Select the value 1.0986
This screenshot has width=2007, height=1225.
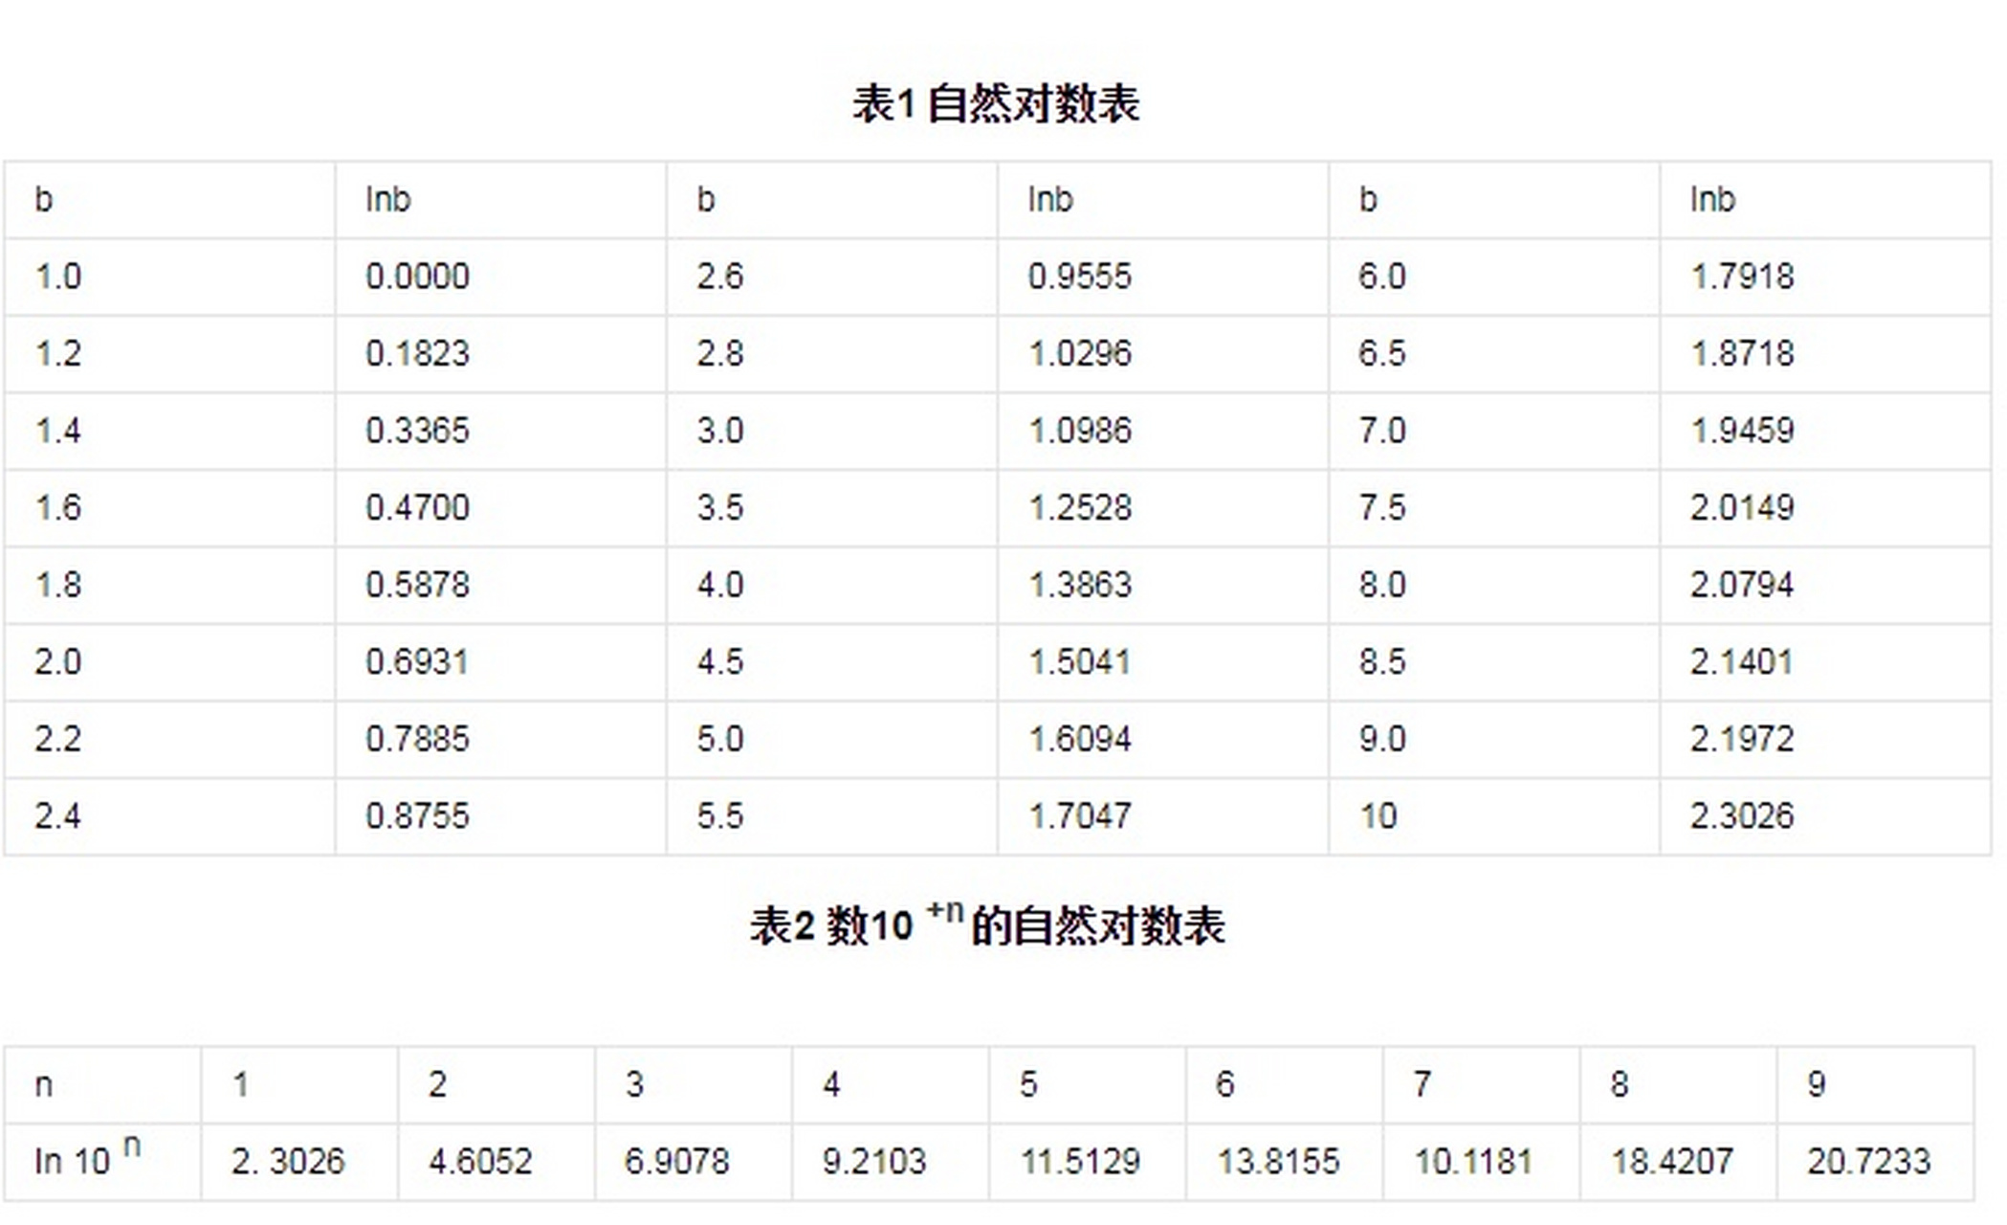(x=1080, y=431)
